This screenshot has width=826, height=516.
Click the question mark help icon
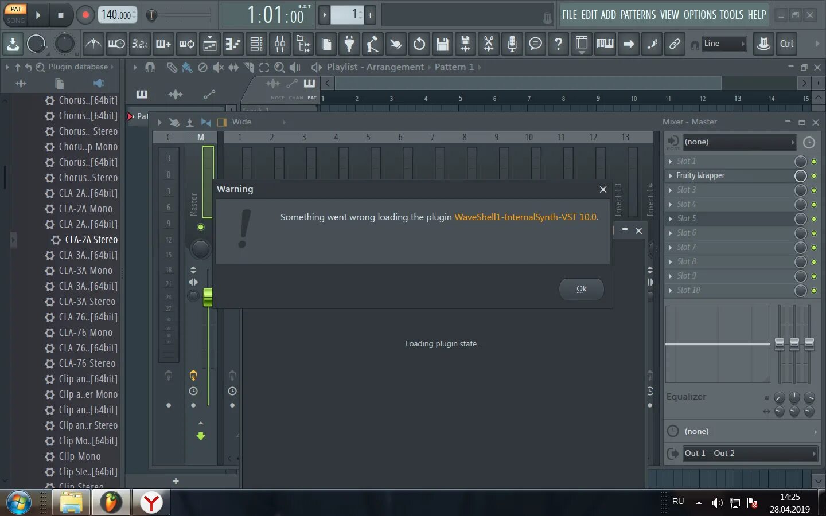click(558, 44)
